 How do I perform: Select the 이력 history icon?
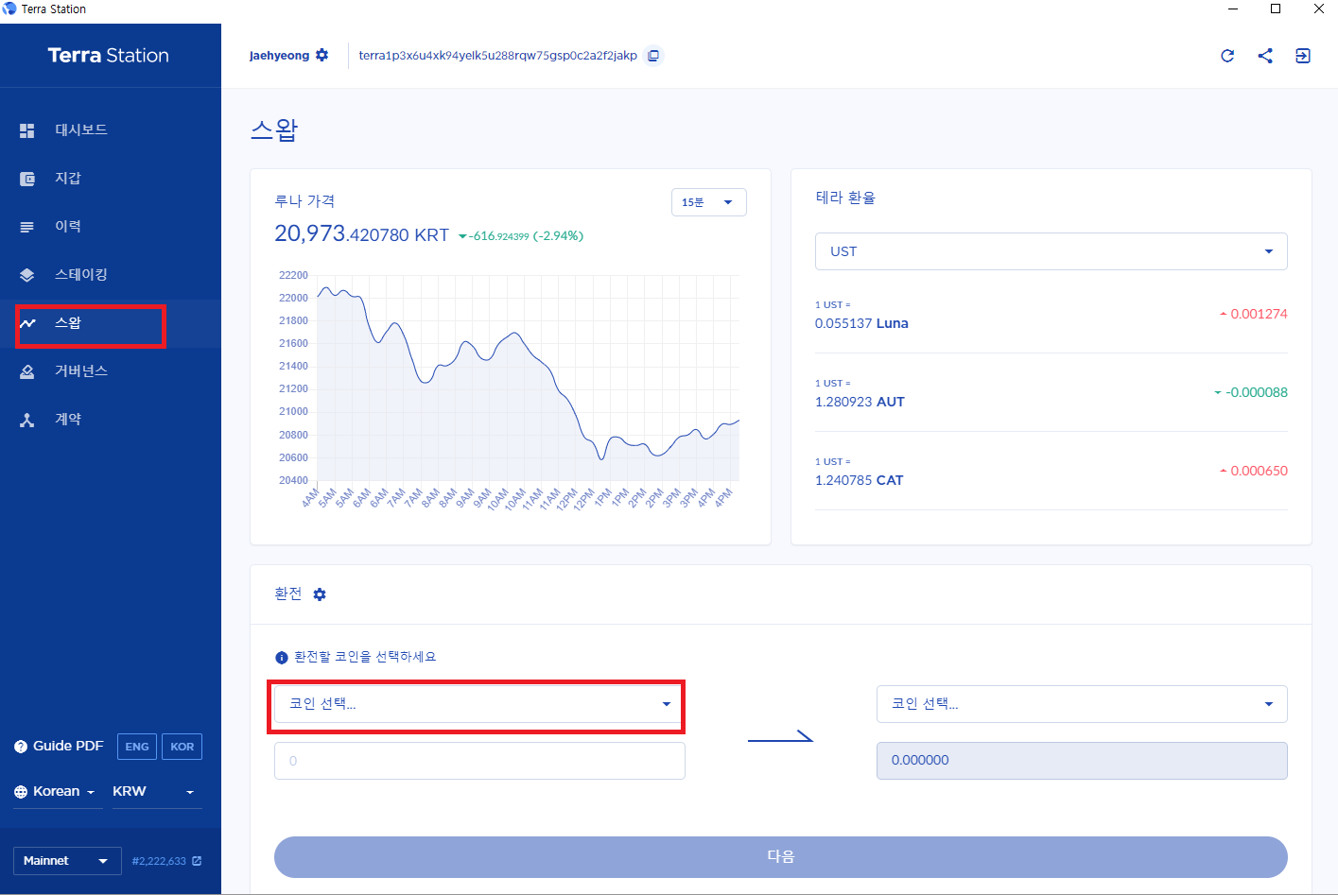[x=26, y=227]
